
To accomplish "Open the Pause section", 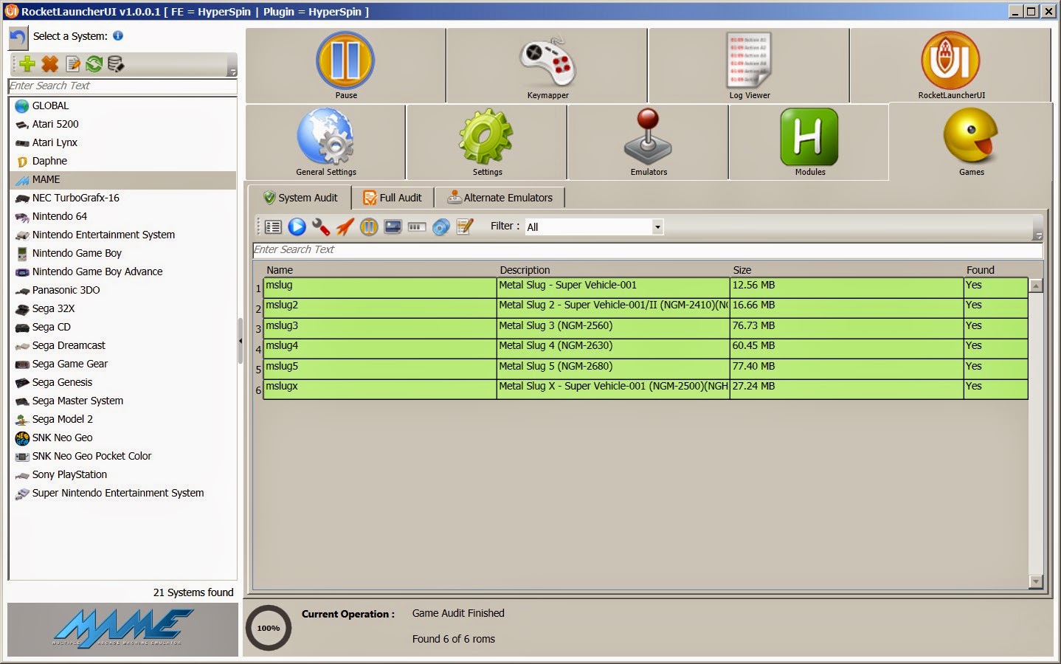I will pos(345,66).
